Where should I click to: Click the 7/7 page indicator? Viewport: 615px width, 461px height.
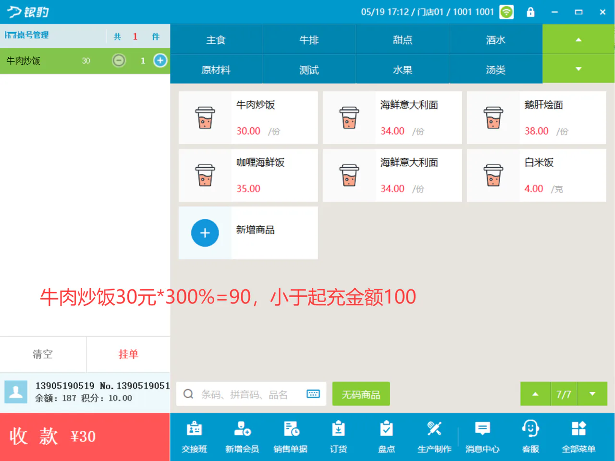[564, 394]
